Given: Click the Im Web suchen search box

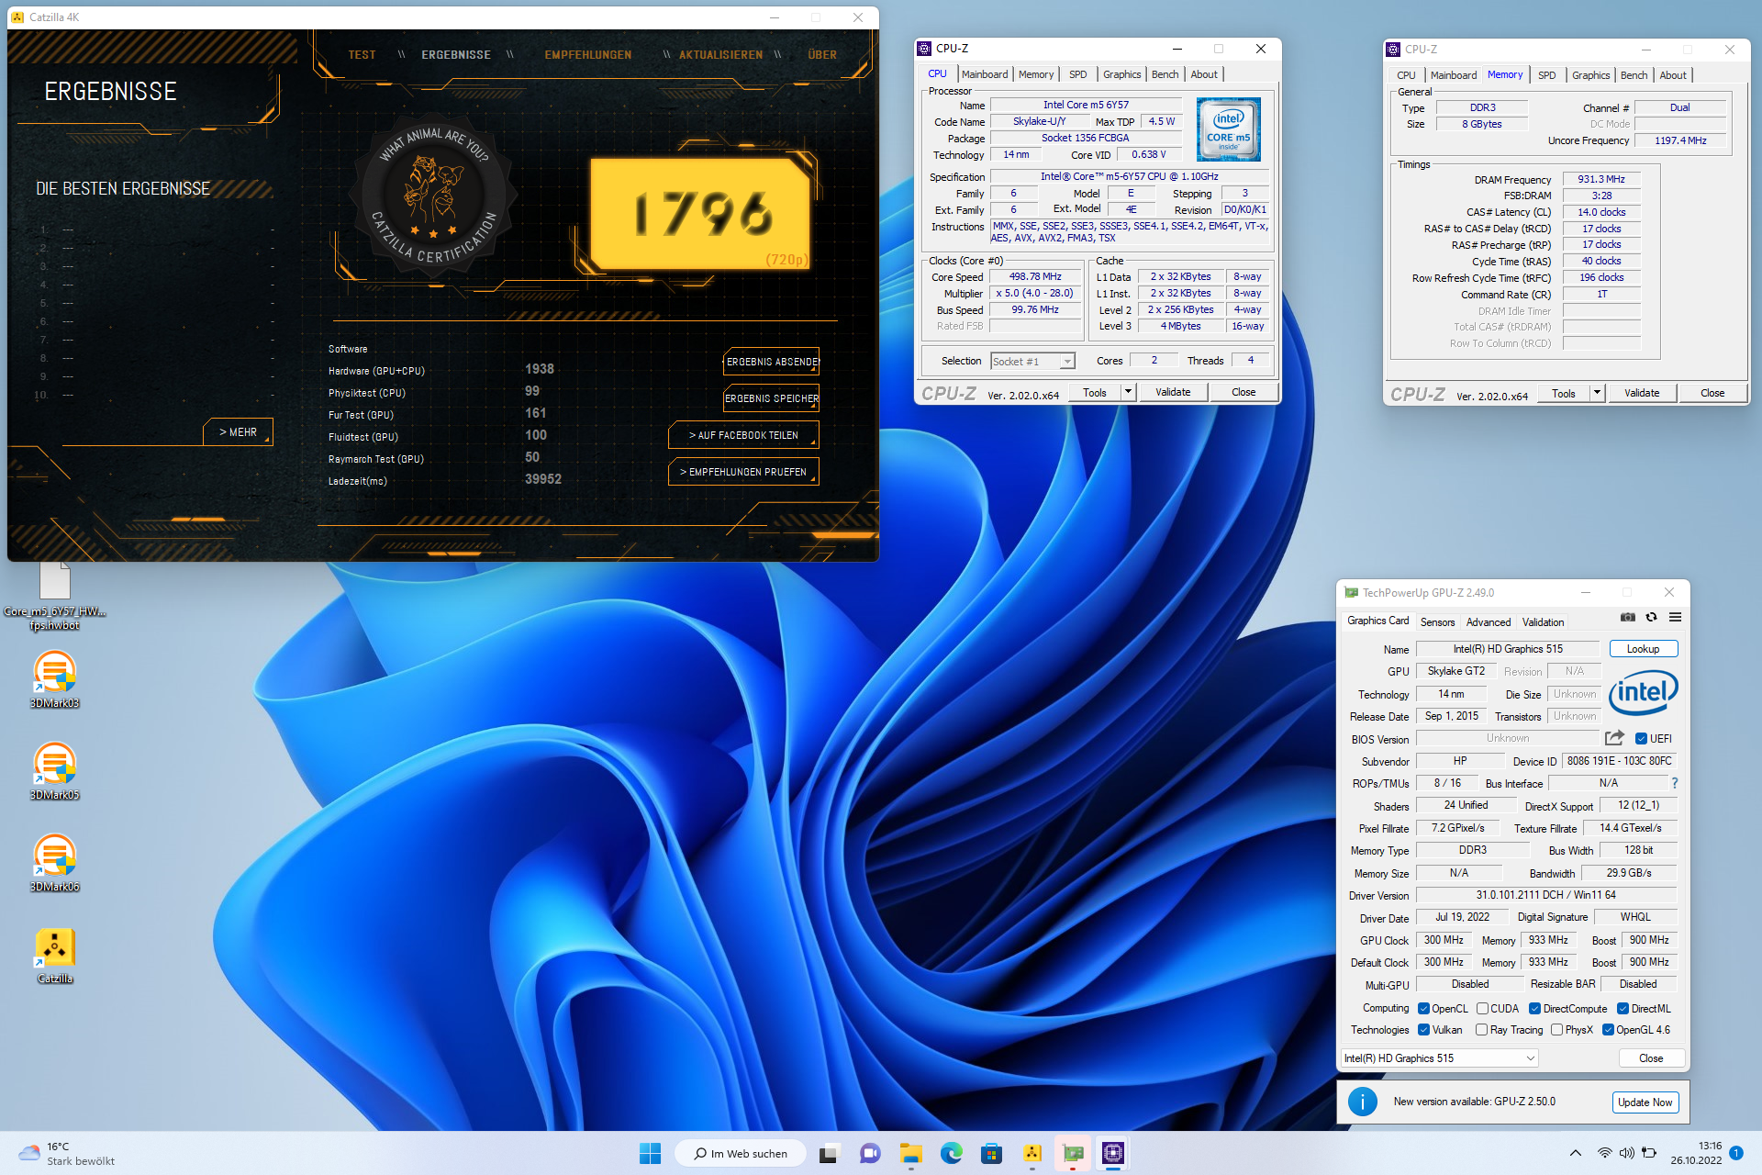Looking at the screenshot, I should pyautogui.click(x=740, y=1153).
